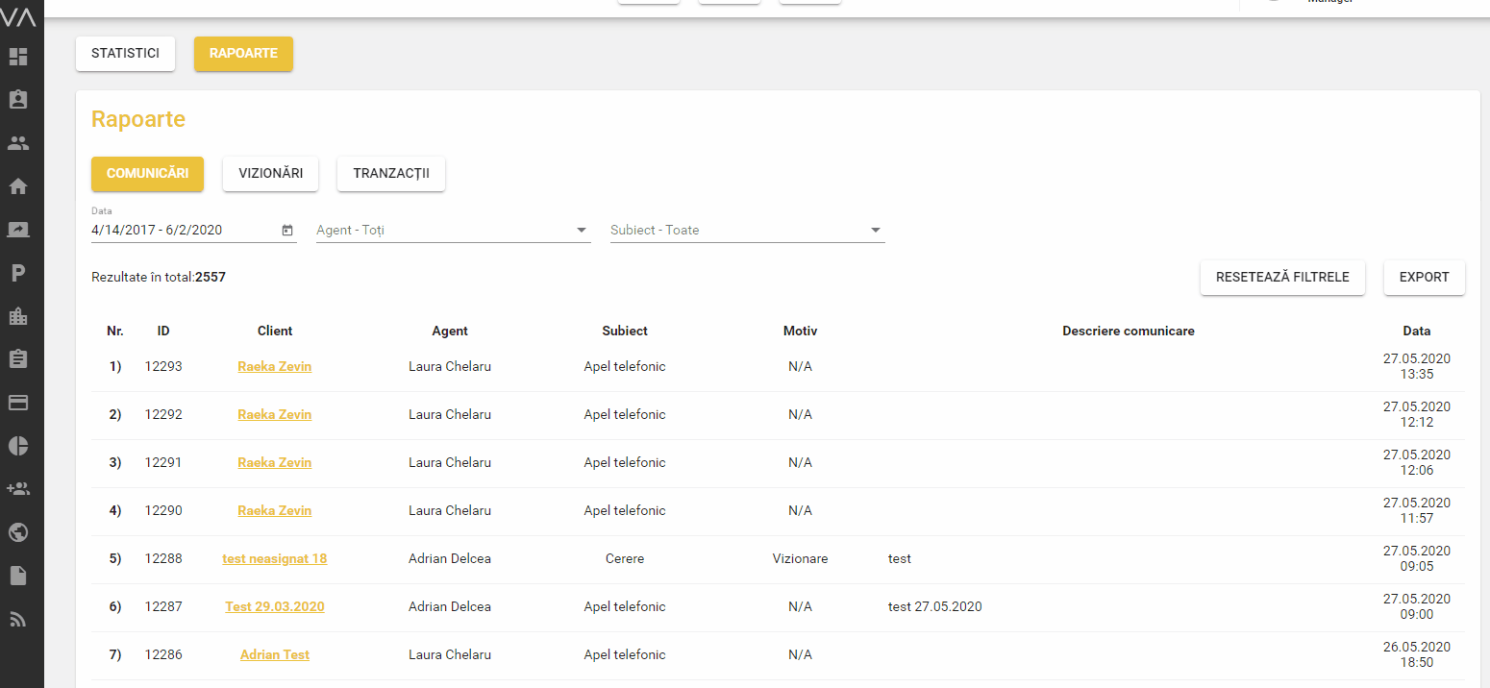Screen dimensions: 1490x688
Task: Click the Resetează Filtrele button
Action: (1281, 278)
